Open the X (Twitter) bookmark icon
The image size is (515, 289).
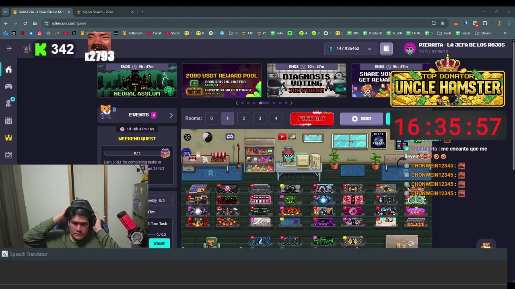click(74, 33)
